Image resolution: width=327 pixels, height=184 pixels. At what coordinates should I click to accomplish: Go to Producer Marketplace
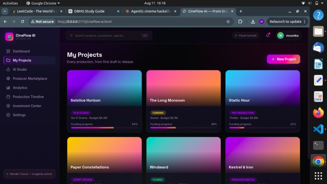pyautogui.click(x=29, y=78)
